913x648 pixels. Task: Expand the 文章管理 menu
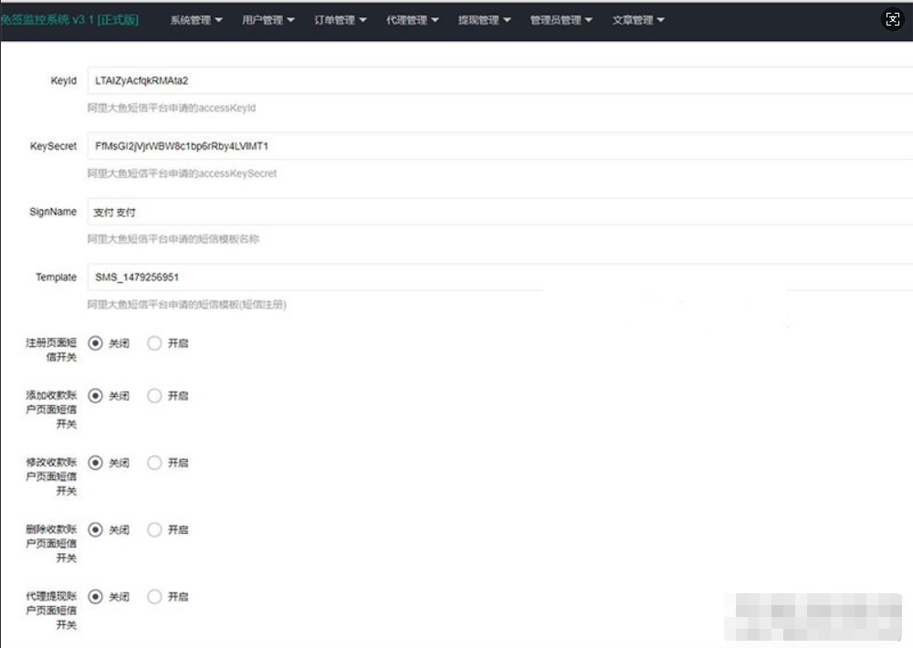click(x=638, y=18)
